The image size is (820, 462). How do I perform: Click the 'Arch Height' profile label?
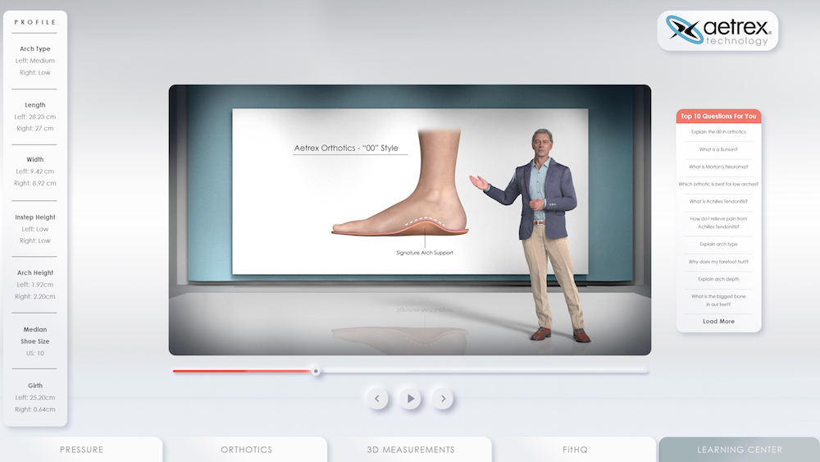pyautogui.click(x=35, y=272)
